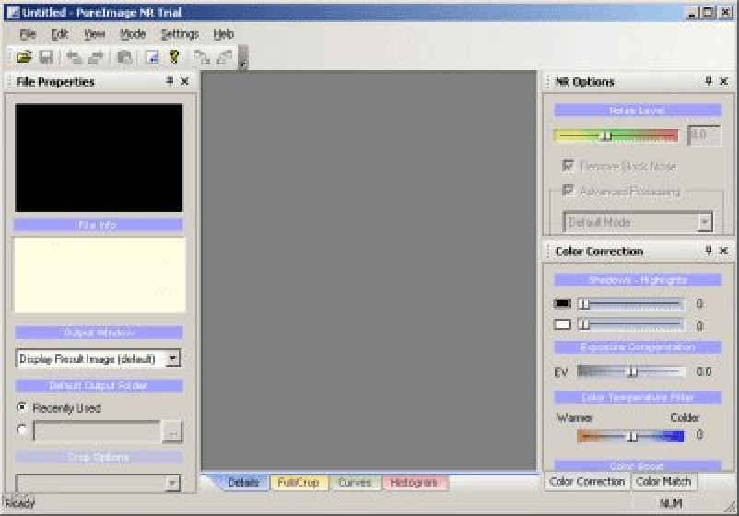Open the Help menu

(x=223, y=34)
